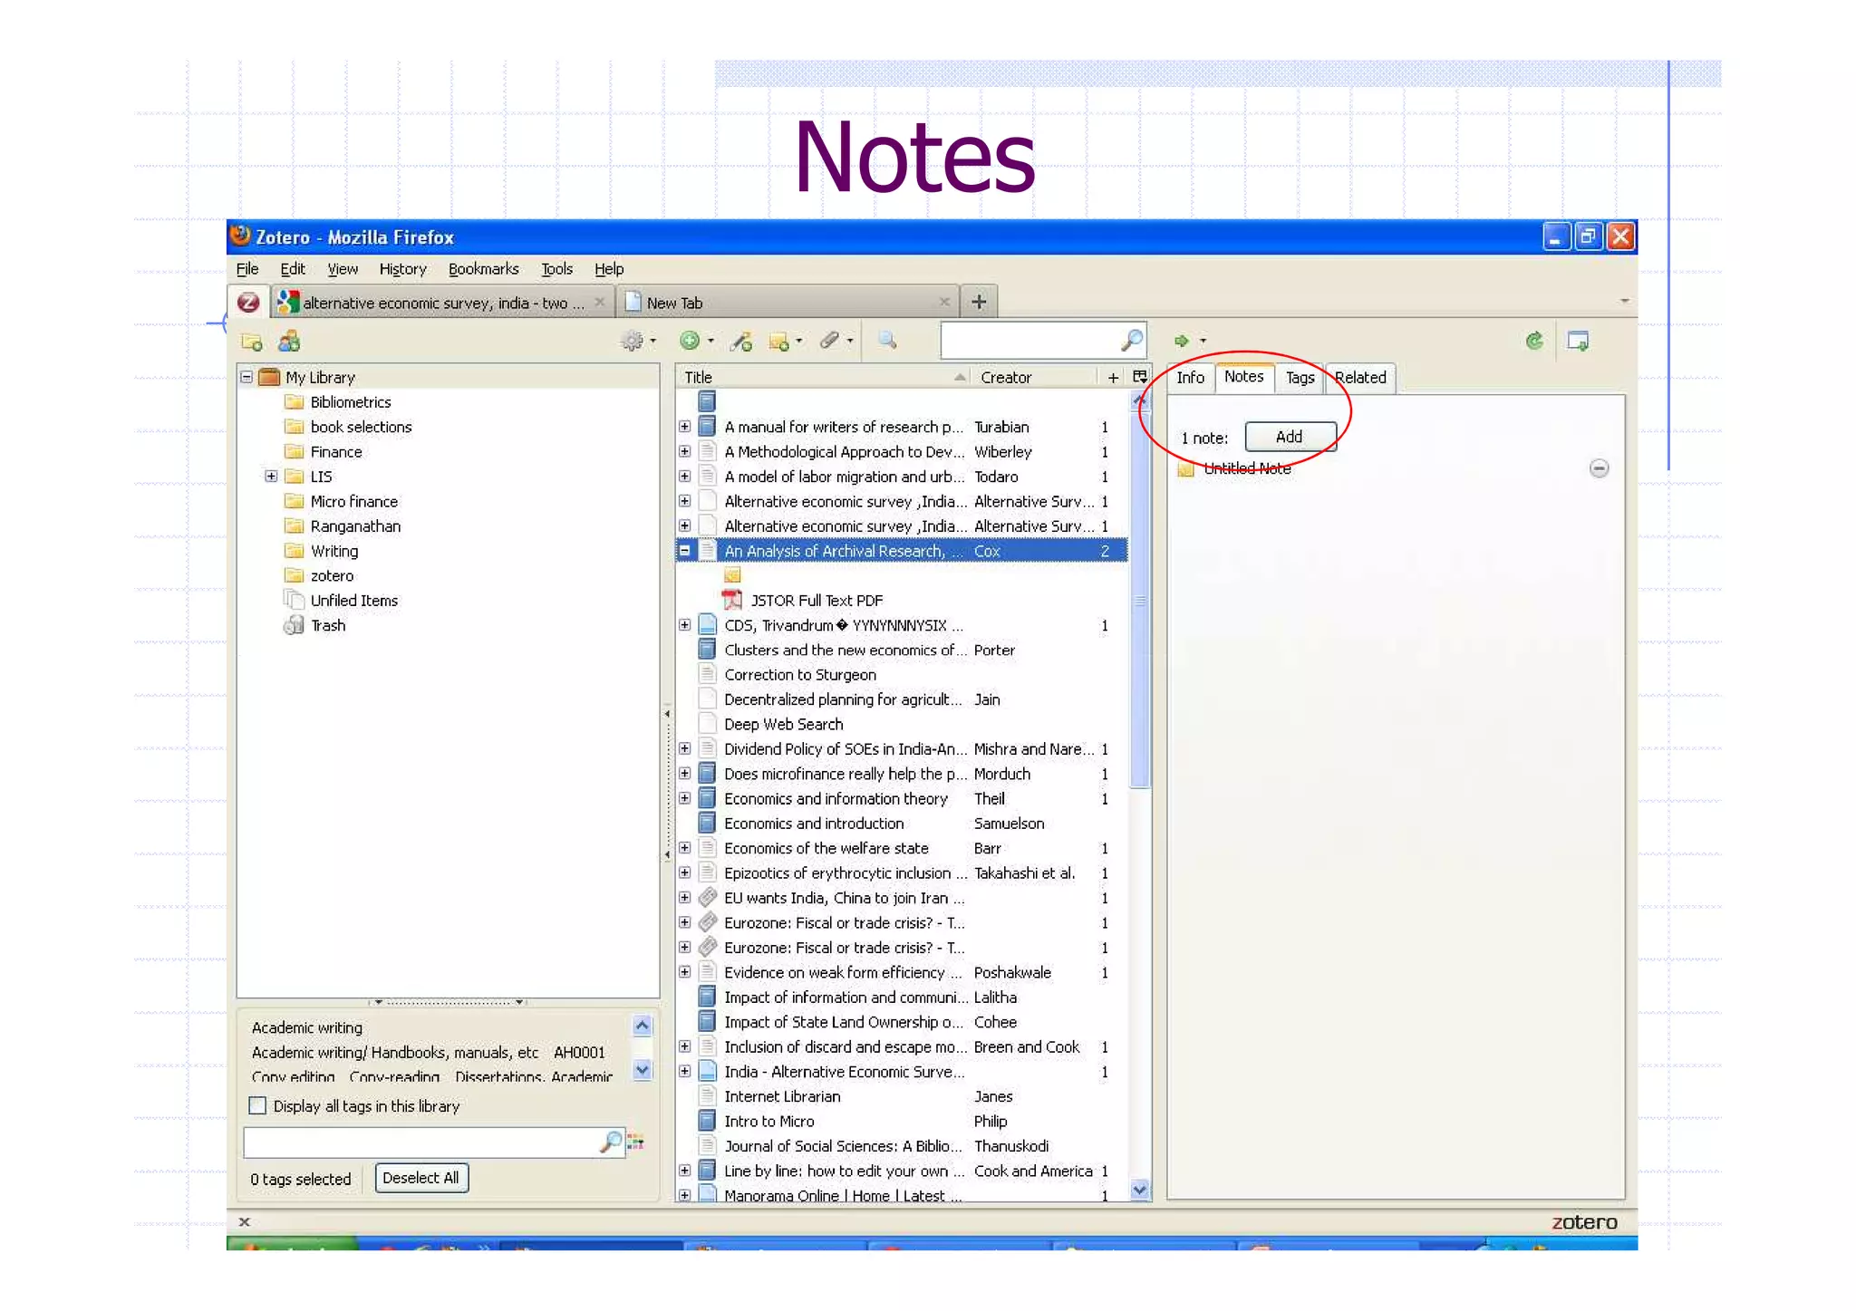Open the gear Actions menu

point(633,342)
